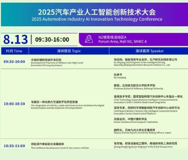188x160 pixels.
Task: Click the English conference title in banner
Action: coord(97,19)
